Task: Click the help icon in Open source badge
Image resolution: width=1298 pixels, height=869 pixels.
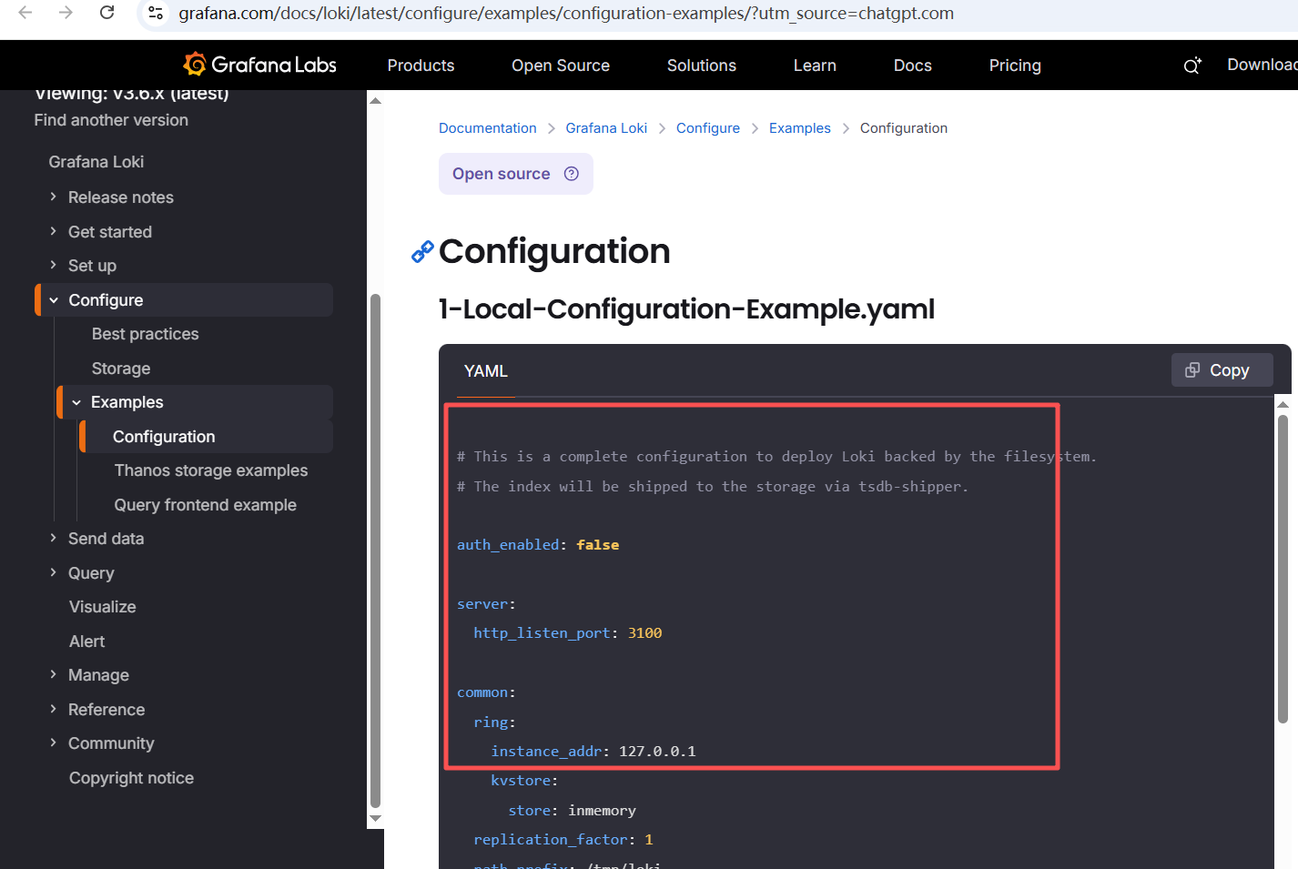Action: pyautogui.click(x=572, y=174)
